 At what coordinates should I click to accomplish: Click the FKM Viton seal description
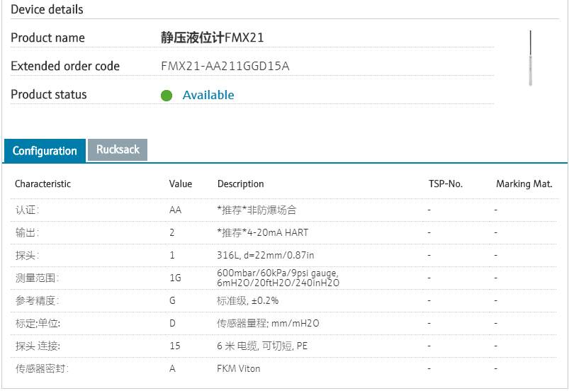(238, 368)
